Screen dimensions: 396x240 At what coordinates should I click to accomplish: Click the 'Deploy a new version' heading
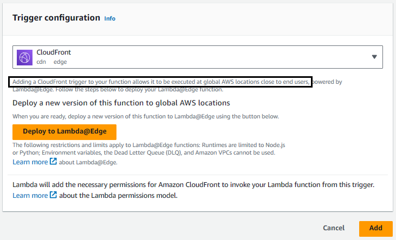[121, 103]
